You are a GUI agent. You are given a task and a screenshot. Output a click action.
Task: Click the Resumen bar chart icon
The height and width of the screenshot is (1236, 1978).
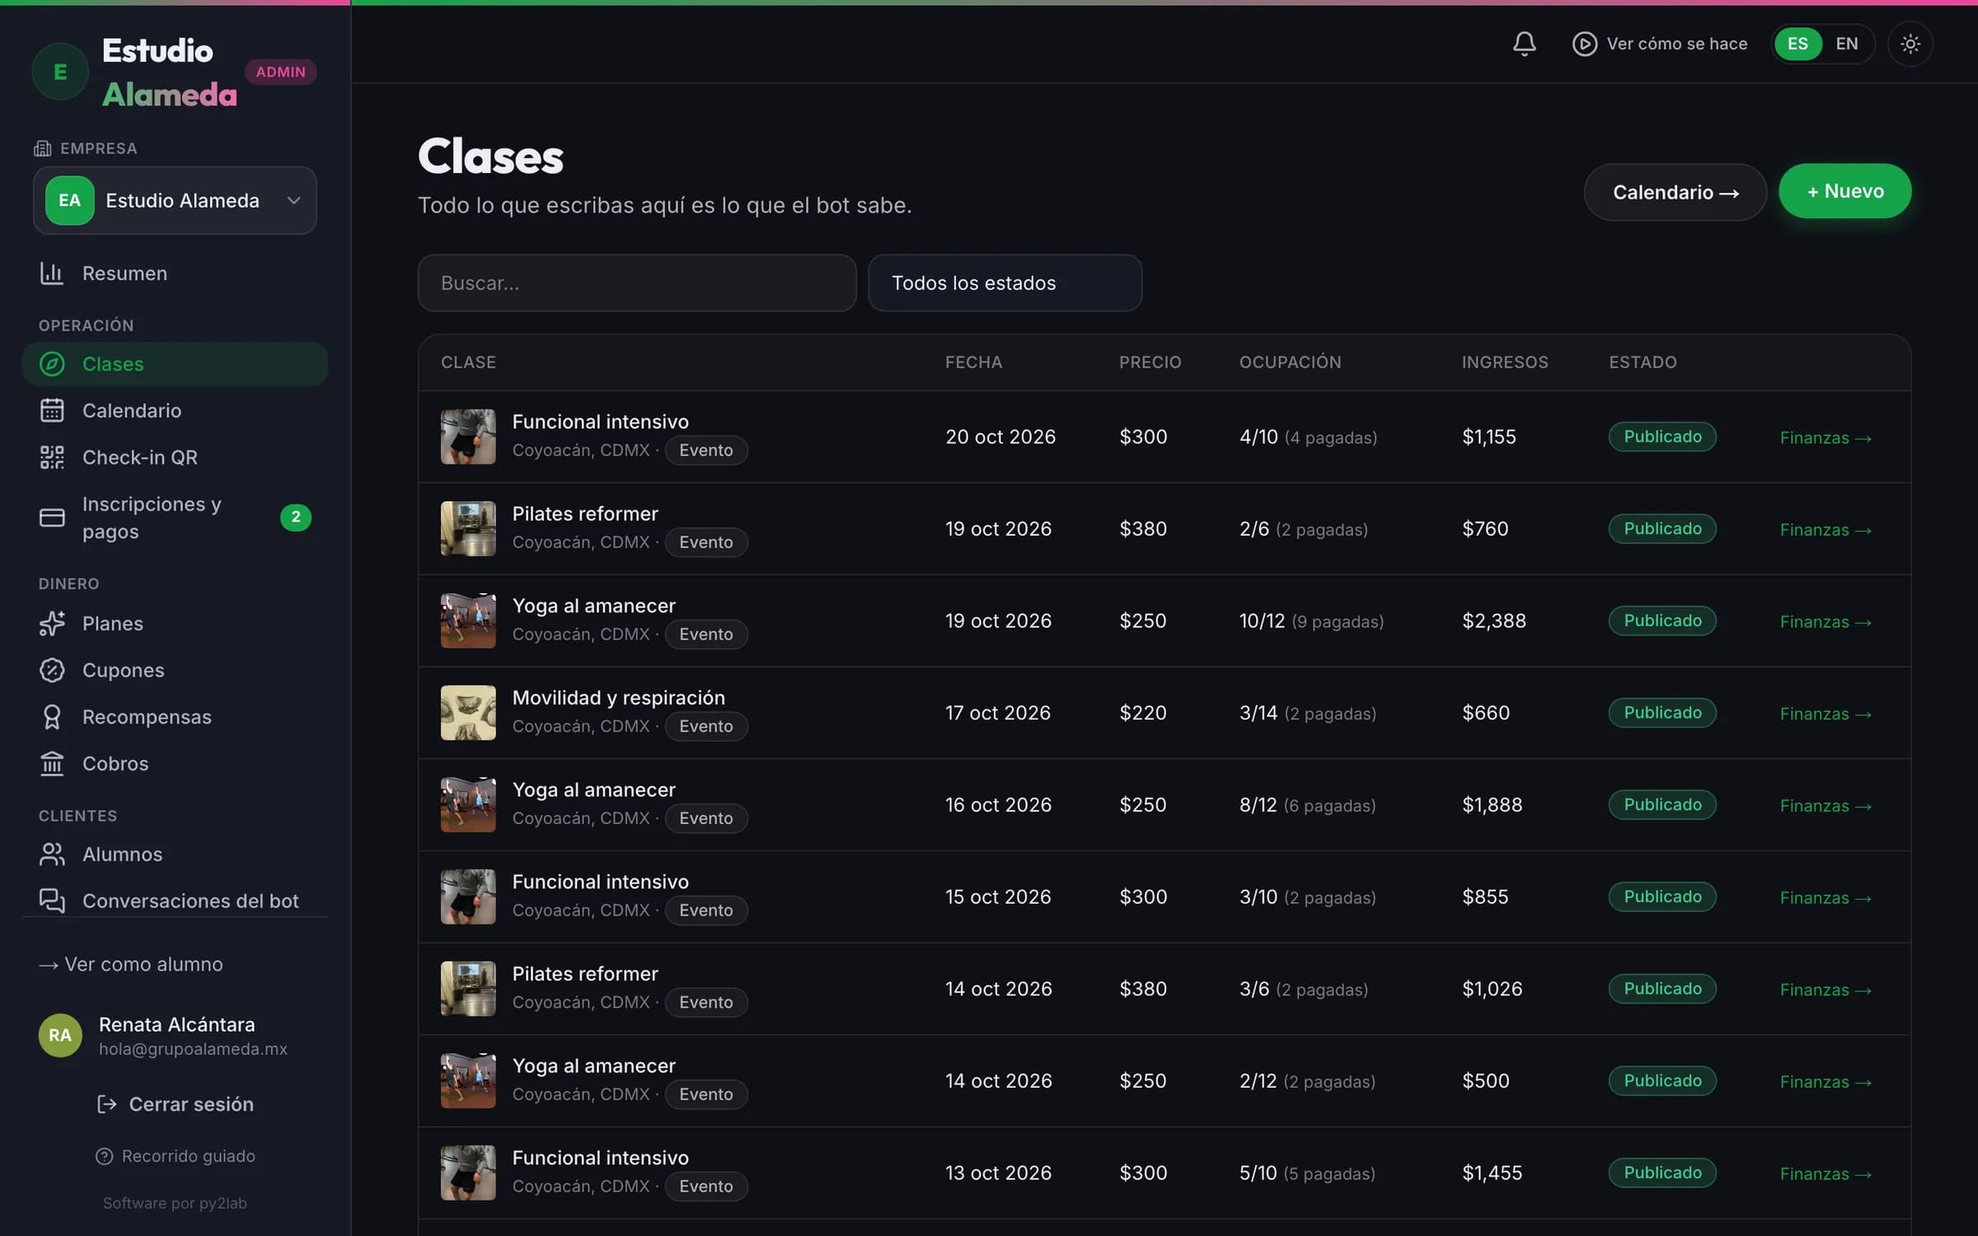52,273
